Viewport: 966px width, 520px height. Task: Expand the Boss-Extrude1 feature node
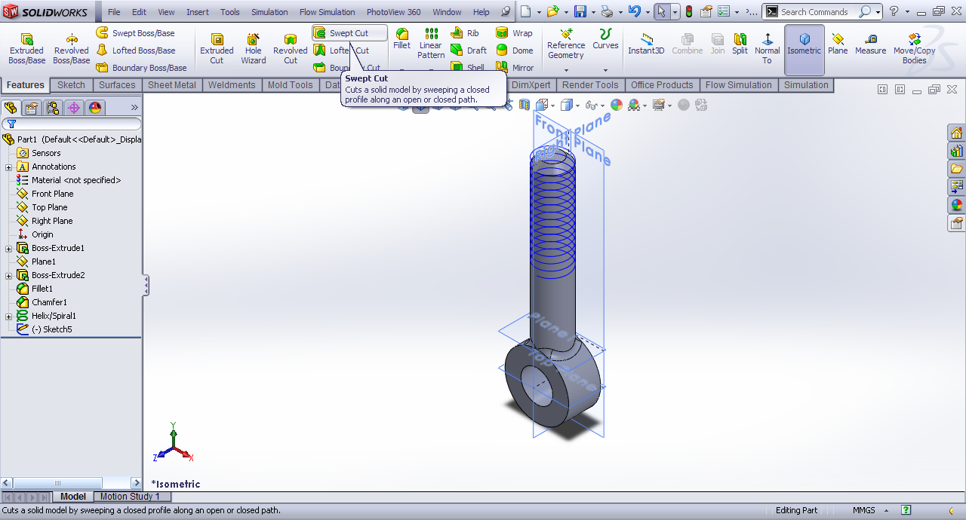[8, 248]
